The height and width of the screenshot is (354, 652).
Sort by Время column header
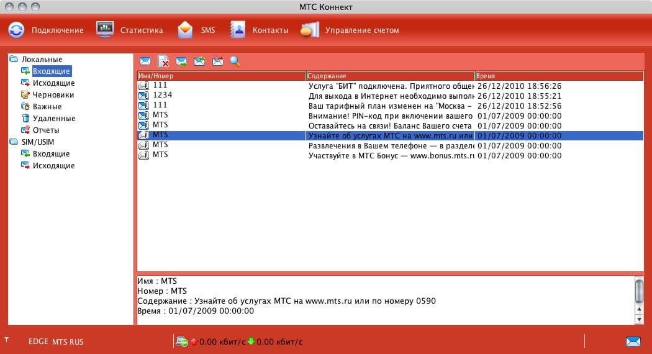pos(559,76)
